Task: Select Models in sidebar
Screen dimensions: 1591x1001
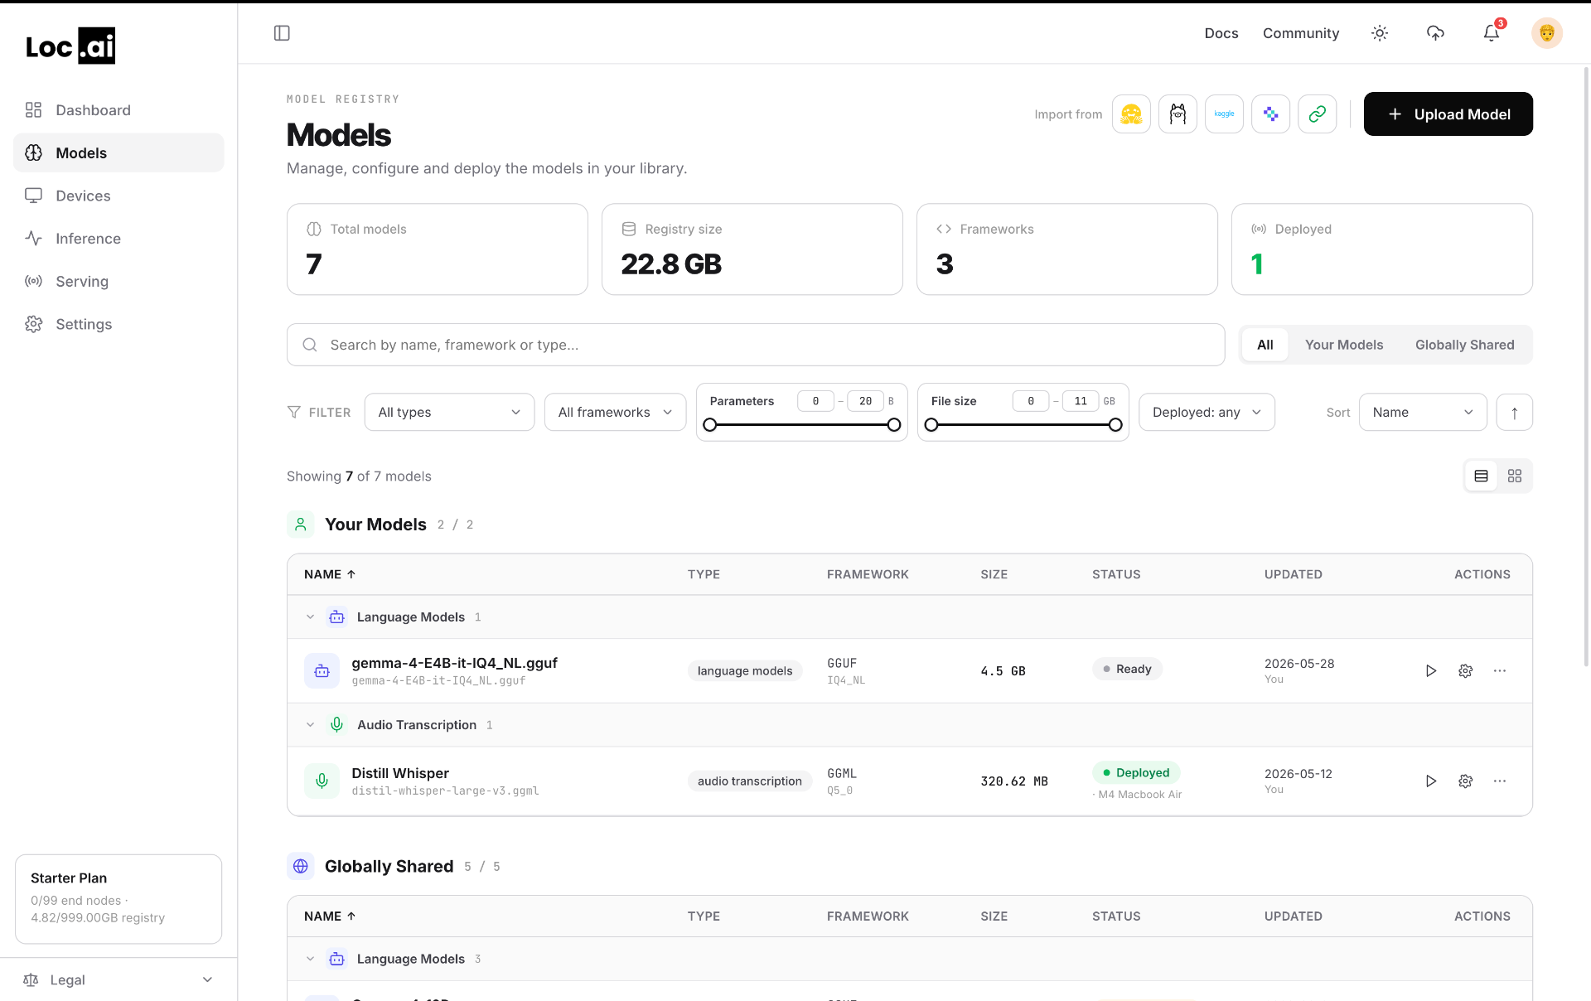Action: 118,153
